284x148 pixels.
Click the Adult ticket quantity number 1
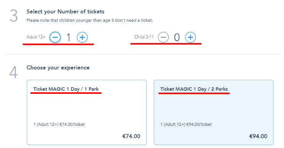(69, 37)
